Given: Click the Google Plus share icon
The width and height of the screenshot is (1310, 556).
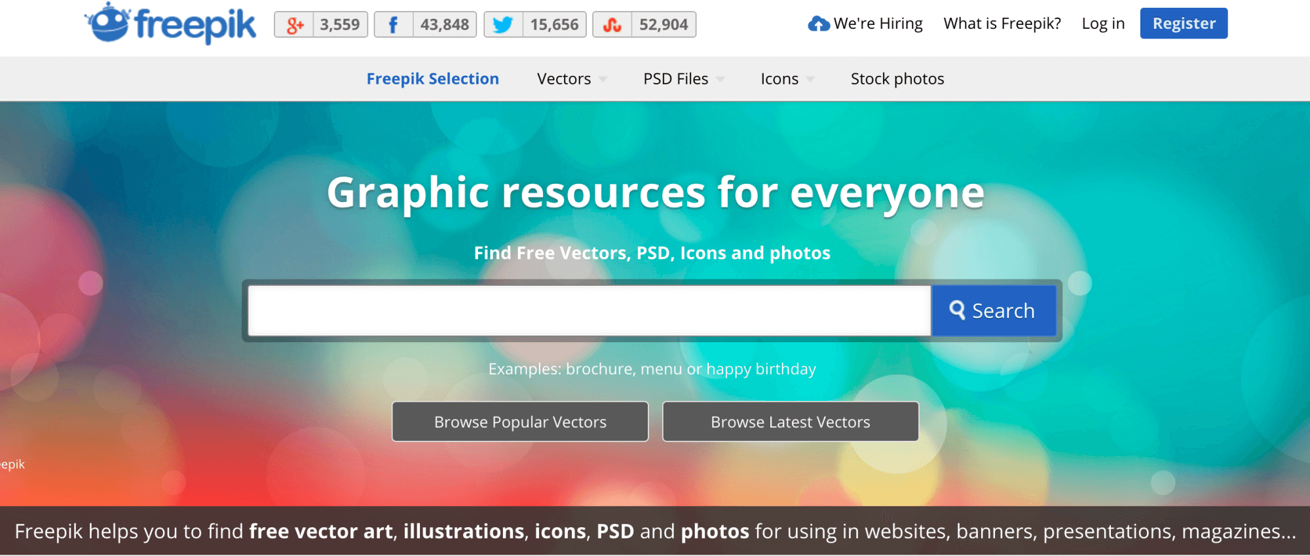Looking at the screenshot, I should point(295,25).
